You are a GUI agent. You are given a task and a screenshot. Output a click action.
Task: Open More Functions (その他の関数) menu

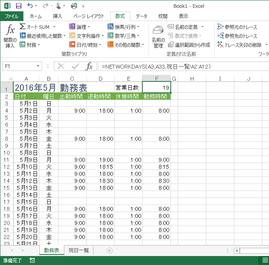126,45
